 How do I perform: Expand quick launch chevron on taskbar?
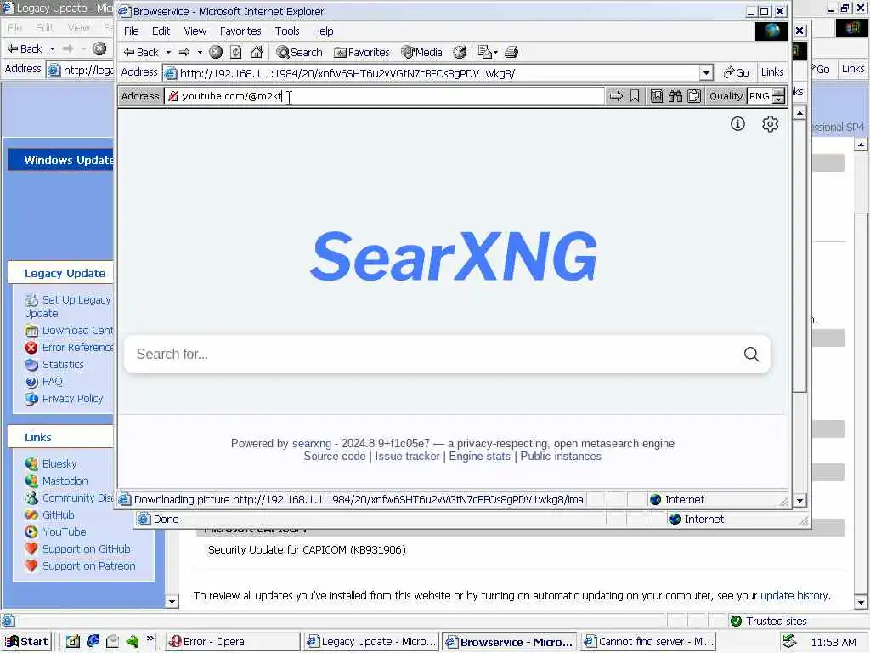pyautogui.click(x=150, y=639)
